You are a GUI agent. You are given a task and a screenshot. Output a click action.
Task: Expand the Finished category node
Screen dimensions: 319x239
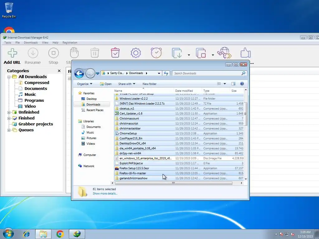(x=9, y=118)
